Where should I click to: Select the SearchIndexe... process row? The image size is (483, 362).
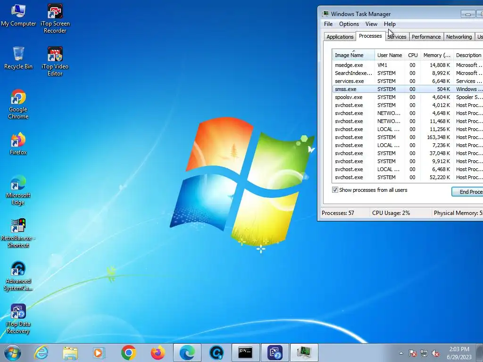[408, 73]
